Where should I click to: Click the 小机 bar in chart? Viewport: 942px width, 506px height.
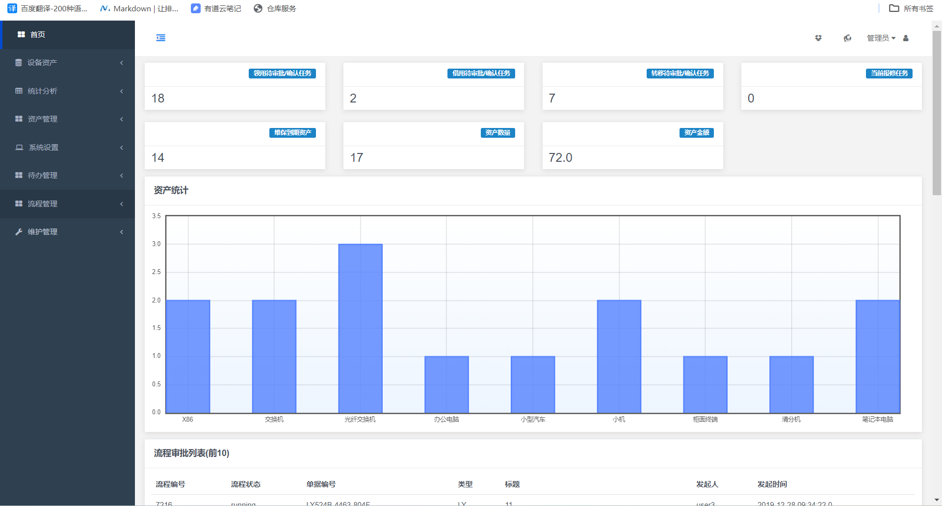(x=619, y=356)
